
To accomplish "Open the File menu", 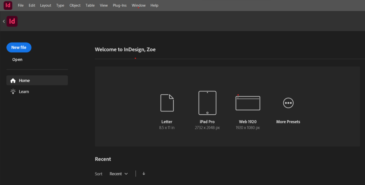I will point(21,5).
